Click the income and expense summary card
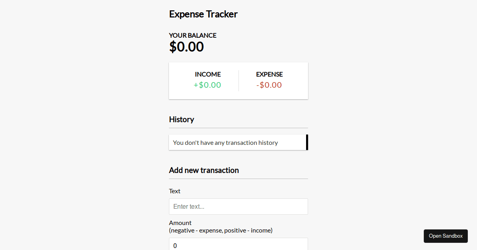477x250 pixels. pyautogui.click(x=238, y=81)
